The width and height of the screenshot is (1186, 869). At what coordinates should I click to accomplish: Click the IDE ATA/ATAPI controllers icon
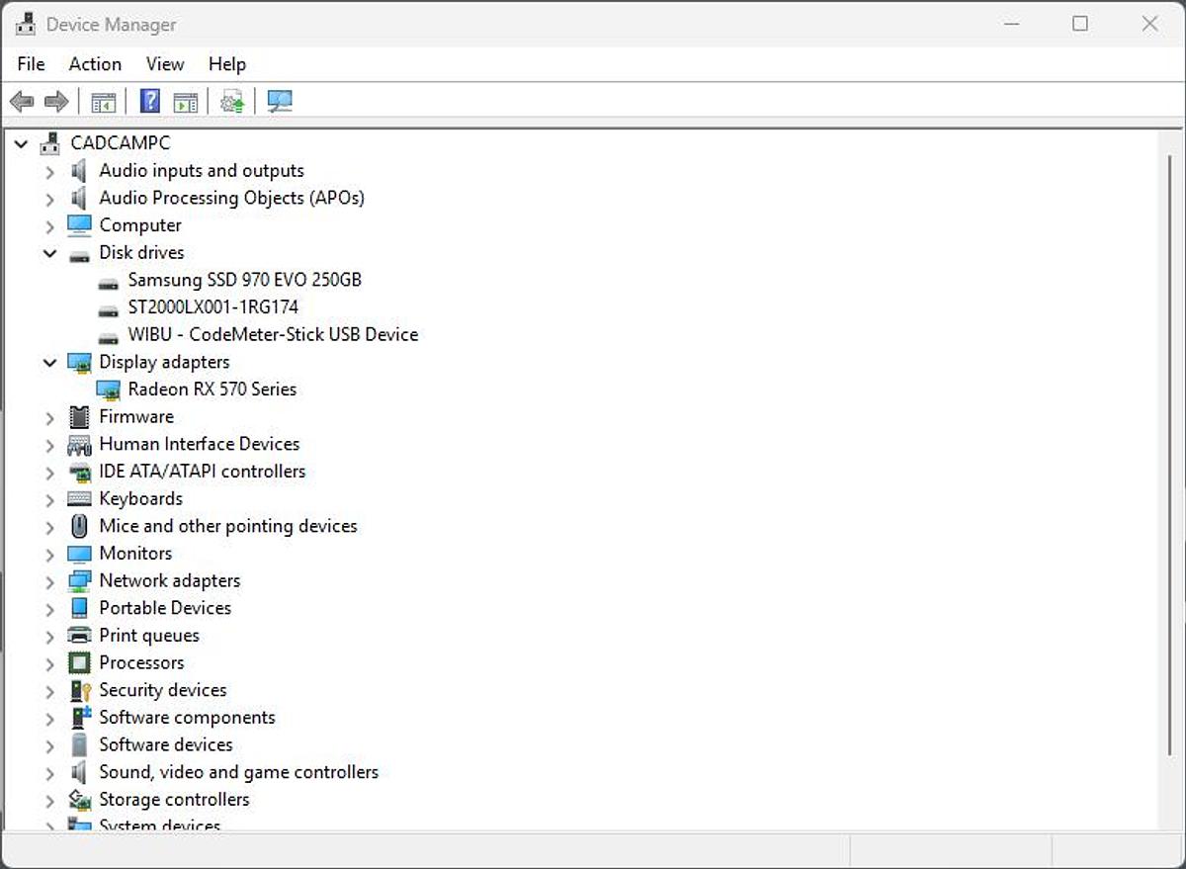click(79, 472)
